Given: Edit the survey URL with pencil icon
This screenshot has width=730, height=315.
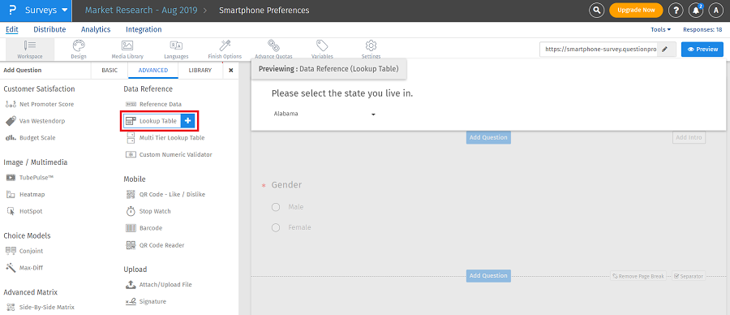Looking at the screenshot, I should [666, 49].
